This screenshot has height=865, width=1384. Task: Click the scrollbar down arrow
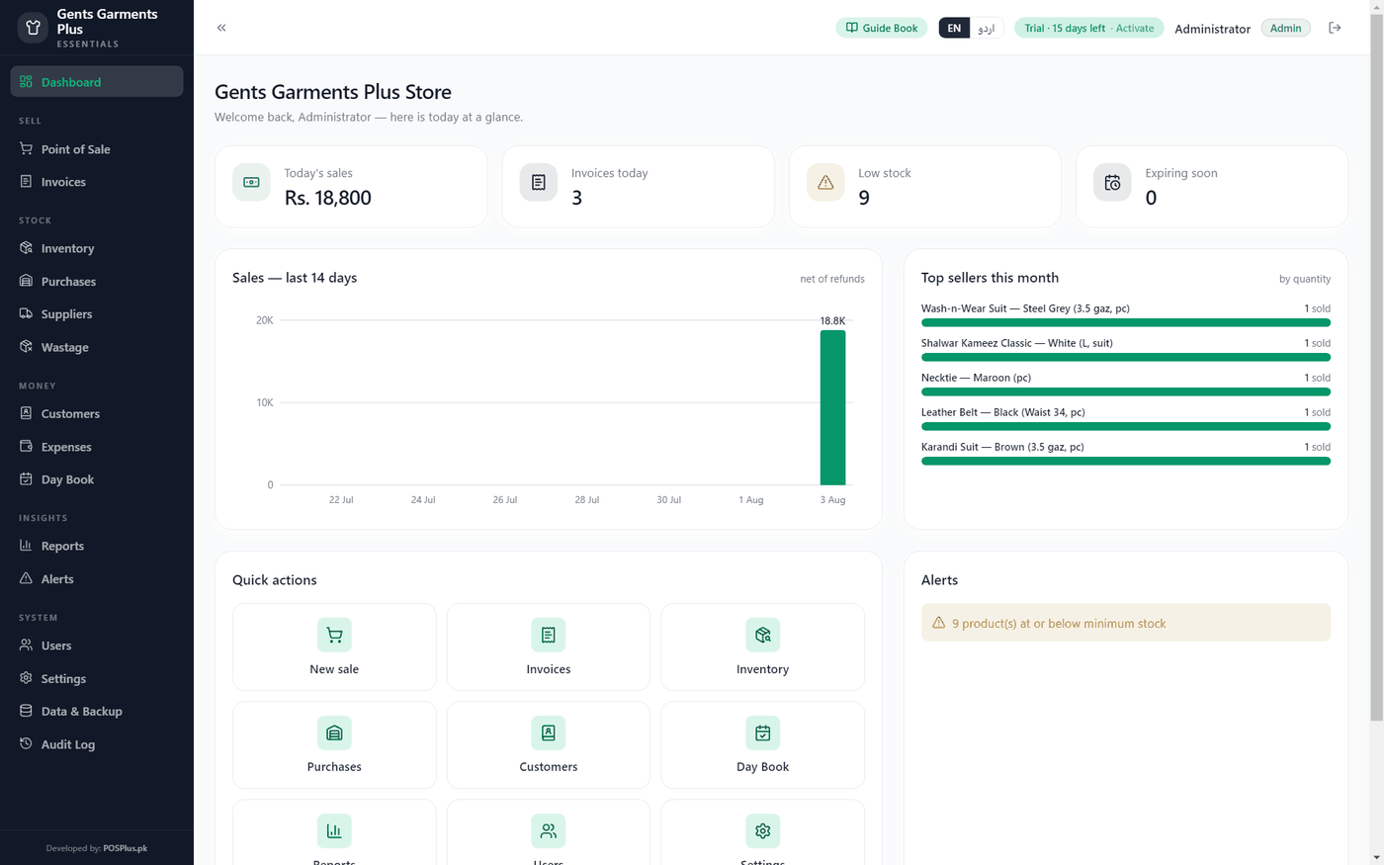pos(1376,858)
